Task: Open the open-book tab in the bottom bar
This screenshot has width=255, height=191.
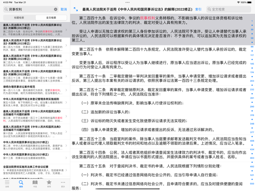Action: pyautogui.click(x=35, y=184)
